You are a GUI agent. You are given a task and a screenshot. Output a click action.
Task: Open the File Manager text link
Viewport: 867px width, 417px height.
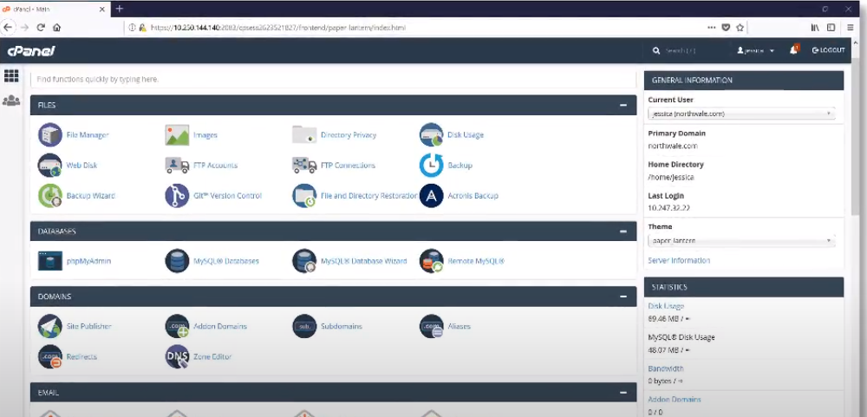pyautogui.click(x=88, y=134)
